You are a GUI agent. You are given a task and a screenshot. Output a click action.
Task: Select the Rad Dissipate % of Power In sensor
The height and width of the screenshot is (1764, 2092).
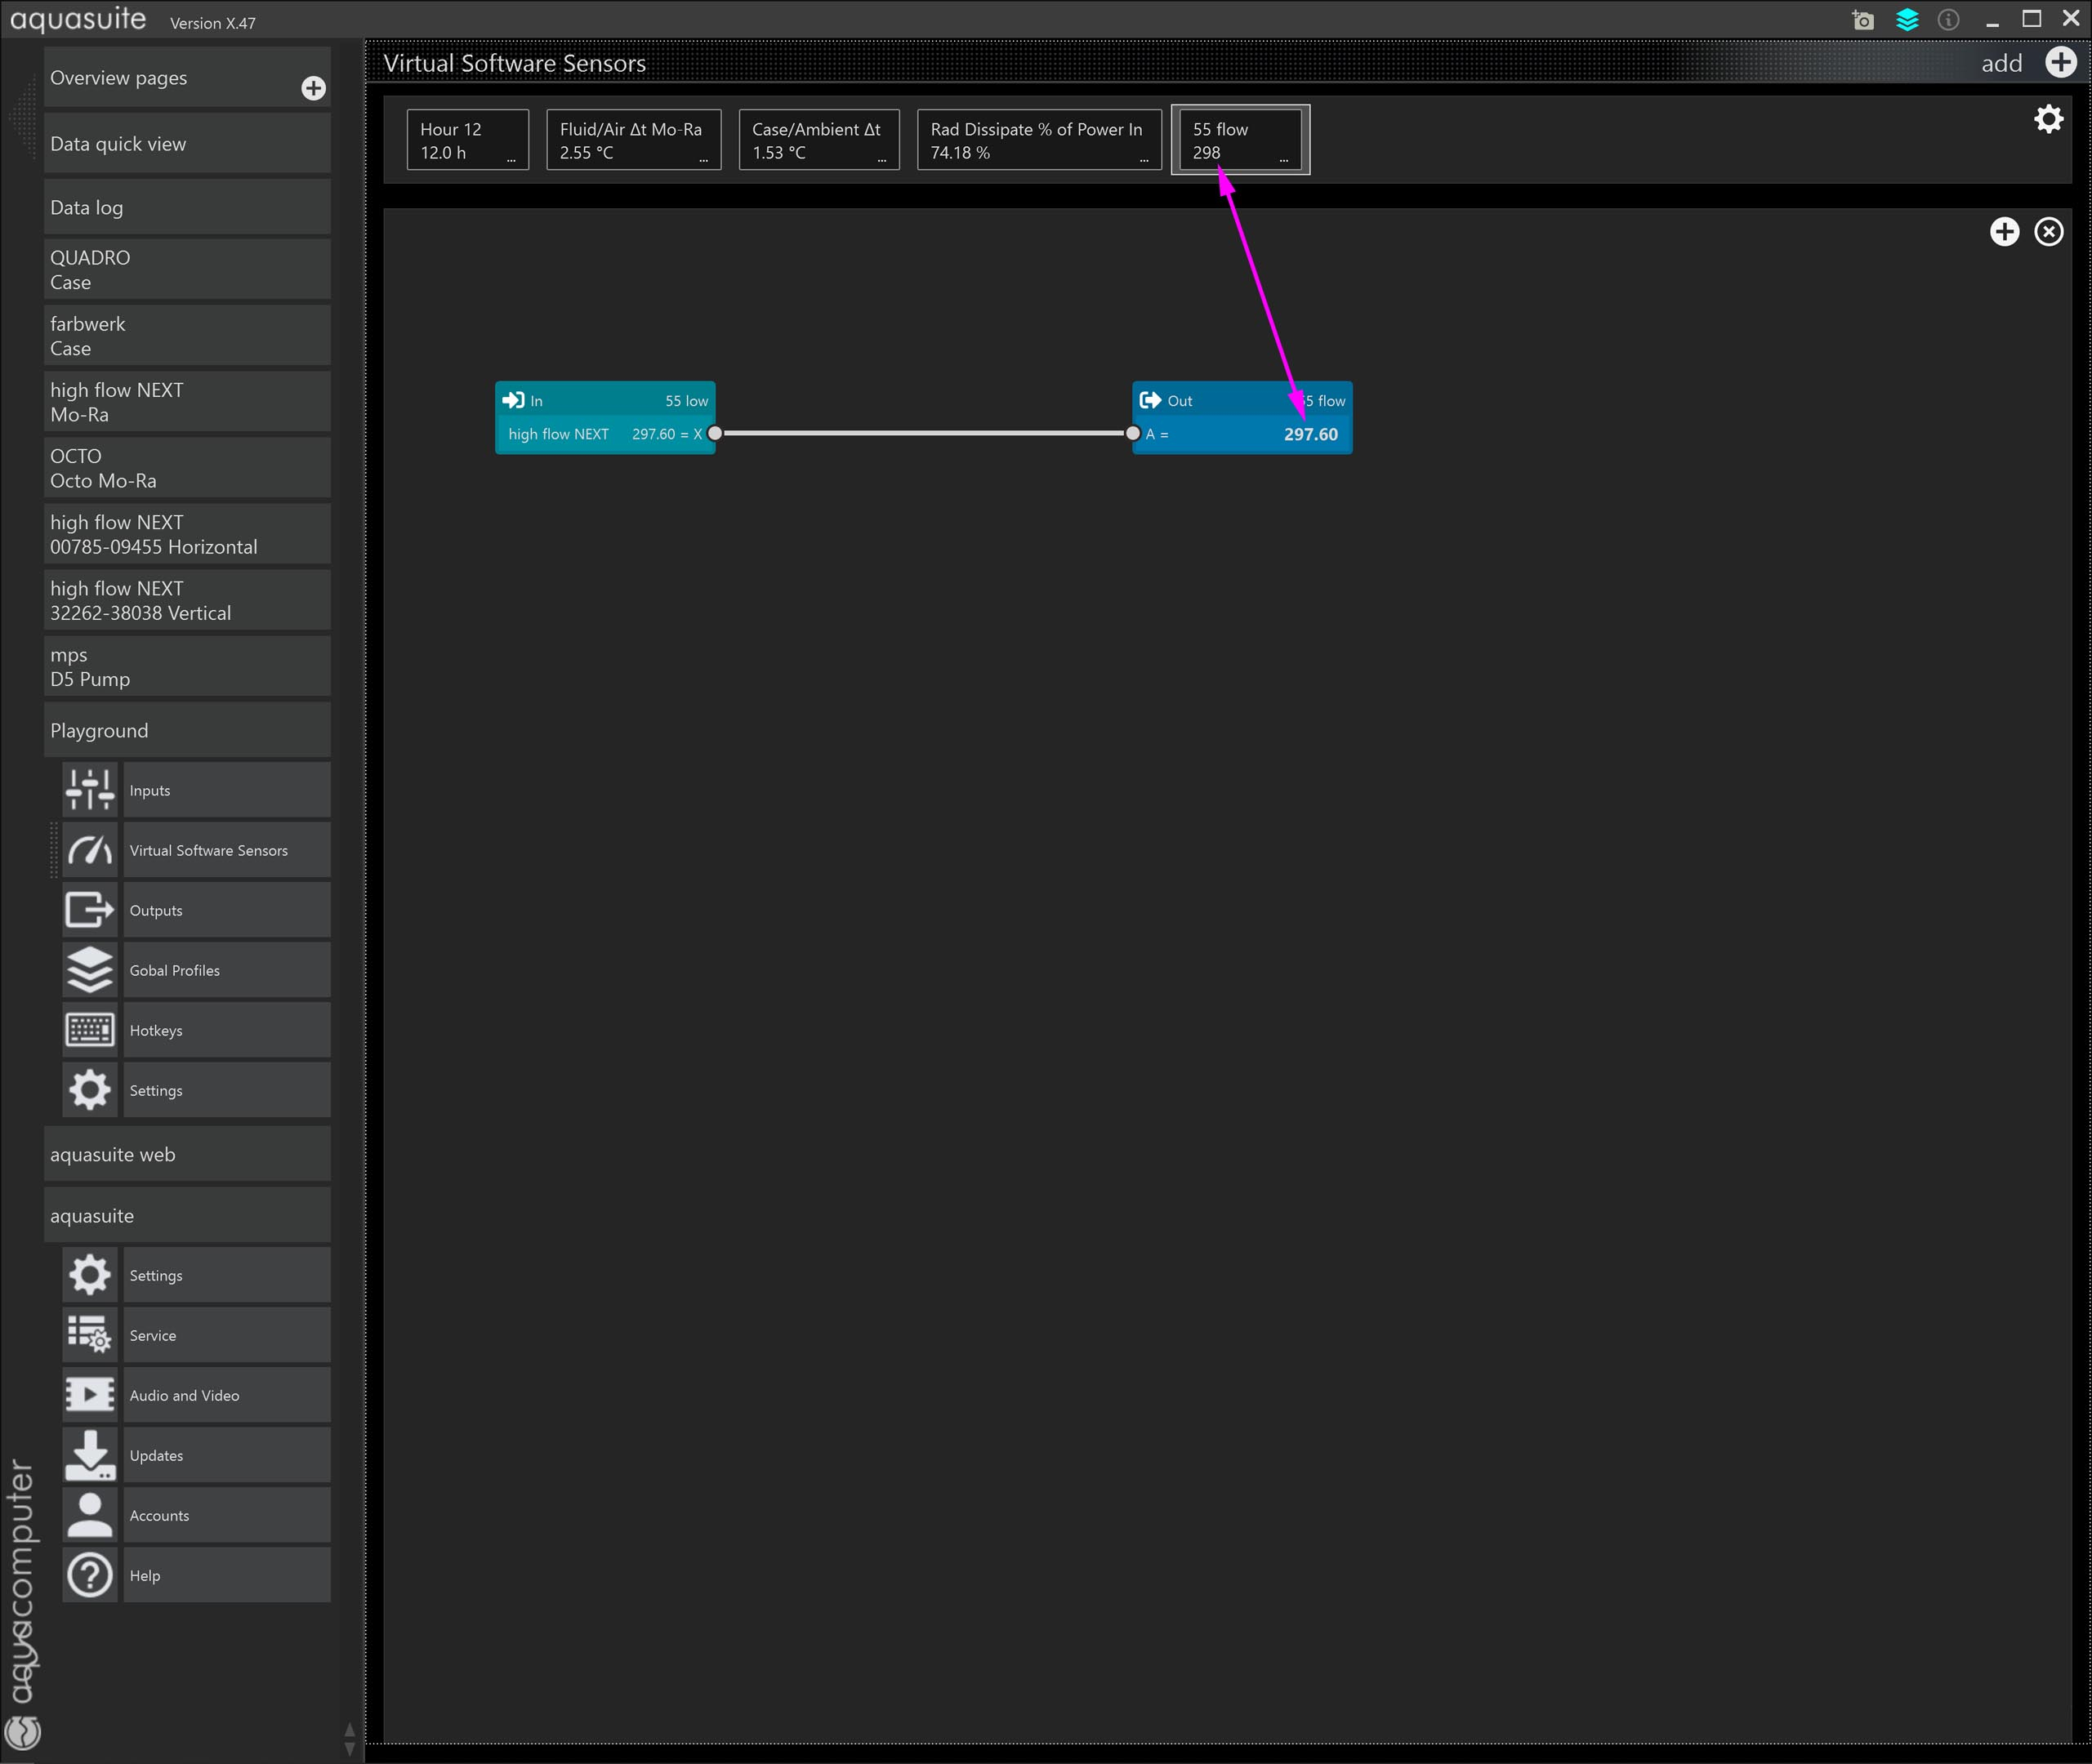pyautogui.click(x=1037, y=140)
